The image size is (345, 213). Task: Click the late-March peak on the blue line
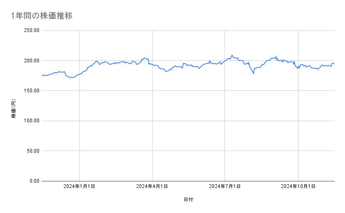pyautogui.click(x=144, y=58)
